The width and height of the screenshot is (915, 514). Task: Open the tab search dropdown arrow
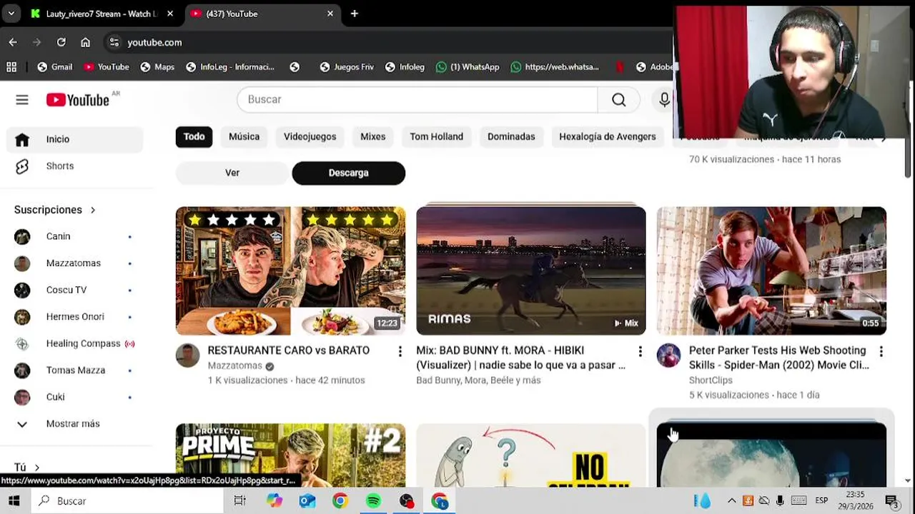(x=11, y=14)
